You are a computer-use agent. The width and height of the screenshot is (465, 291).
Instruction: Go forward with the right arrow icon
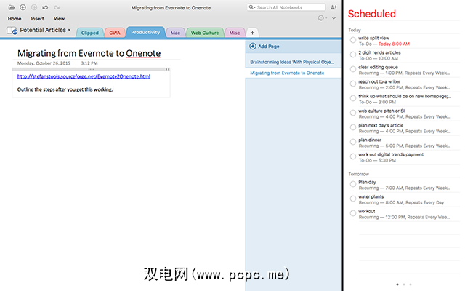[34, 7]
